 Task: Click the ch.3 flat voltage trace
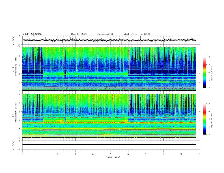click(x=109, y=145)
